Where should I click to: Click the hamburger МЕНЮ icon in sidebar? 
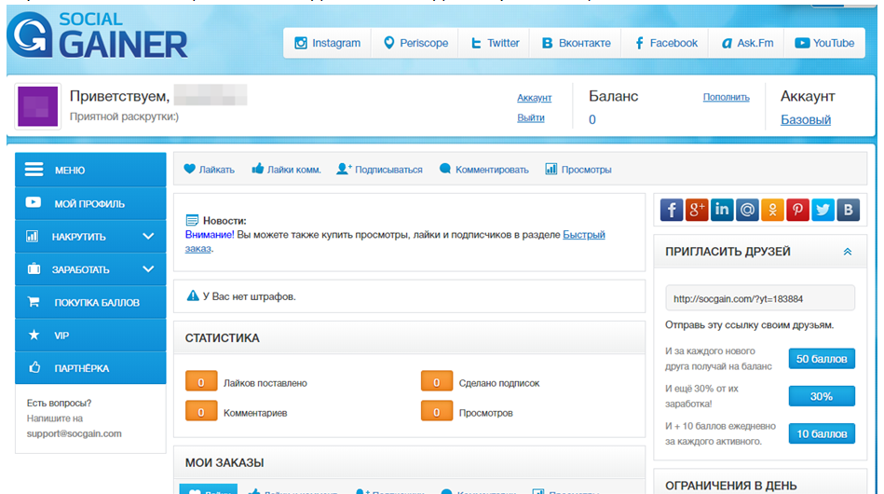pos(34,170)
